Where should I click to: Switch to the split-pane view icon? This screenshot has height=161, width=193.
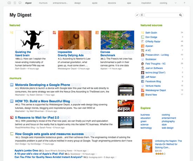[9, 3]
